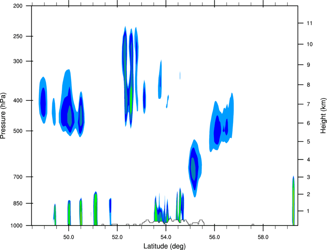The width and height of the screenshot is (327, 250).
Task: Click the 'Latitude (deg)' axis title
Action: (x=164, y=246)
